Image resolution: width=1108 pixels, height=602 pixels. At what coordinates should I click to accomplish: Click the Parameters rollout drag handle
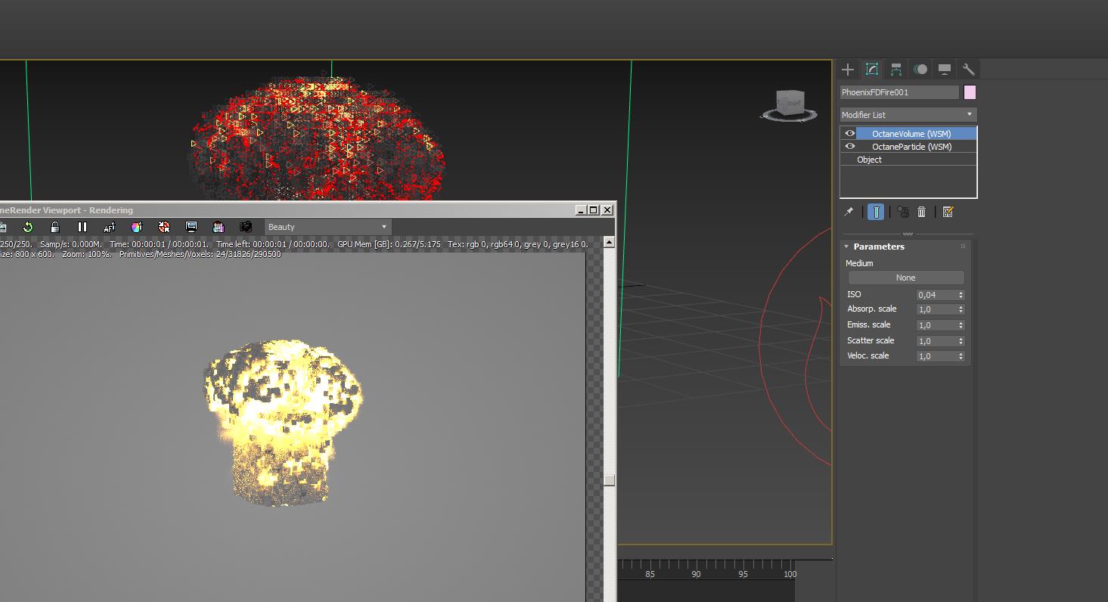point(963,247)
